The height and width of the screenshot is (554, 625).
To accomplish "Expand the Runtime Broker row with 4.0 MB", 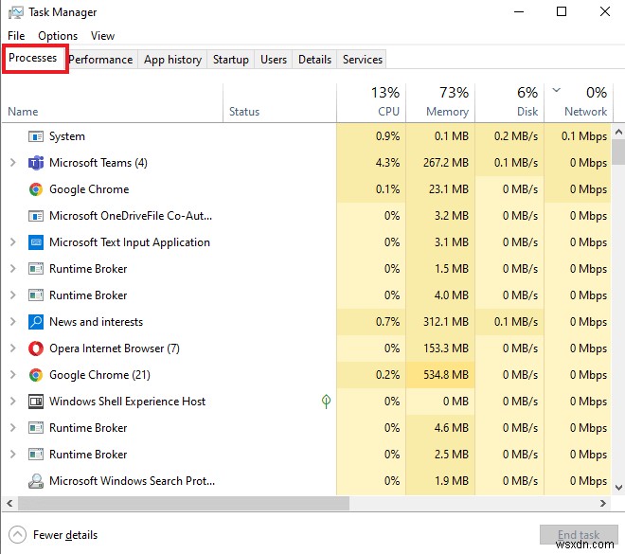I will (12, 295).
